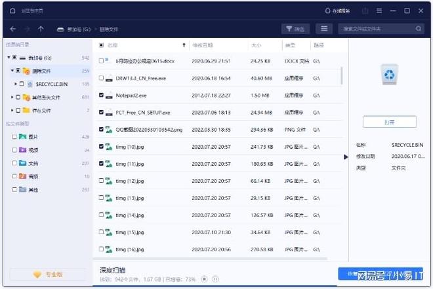Check the Pictures file type filter
Viewport: 433px width, 289px height.
pos(14,136)
